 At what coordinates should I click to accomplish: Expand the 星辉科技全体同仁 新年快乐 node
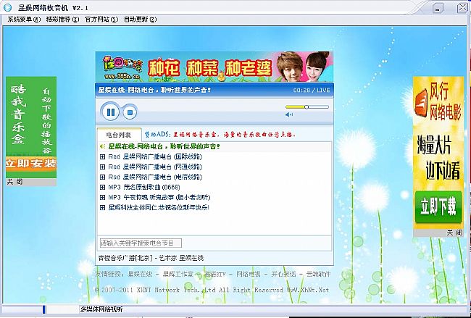coord(102,207)
